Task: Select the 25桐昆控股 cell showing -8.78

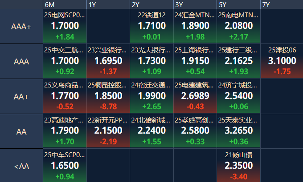Action: (x=108, y=96)
